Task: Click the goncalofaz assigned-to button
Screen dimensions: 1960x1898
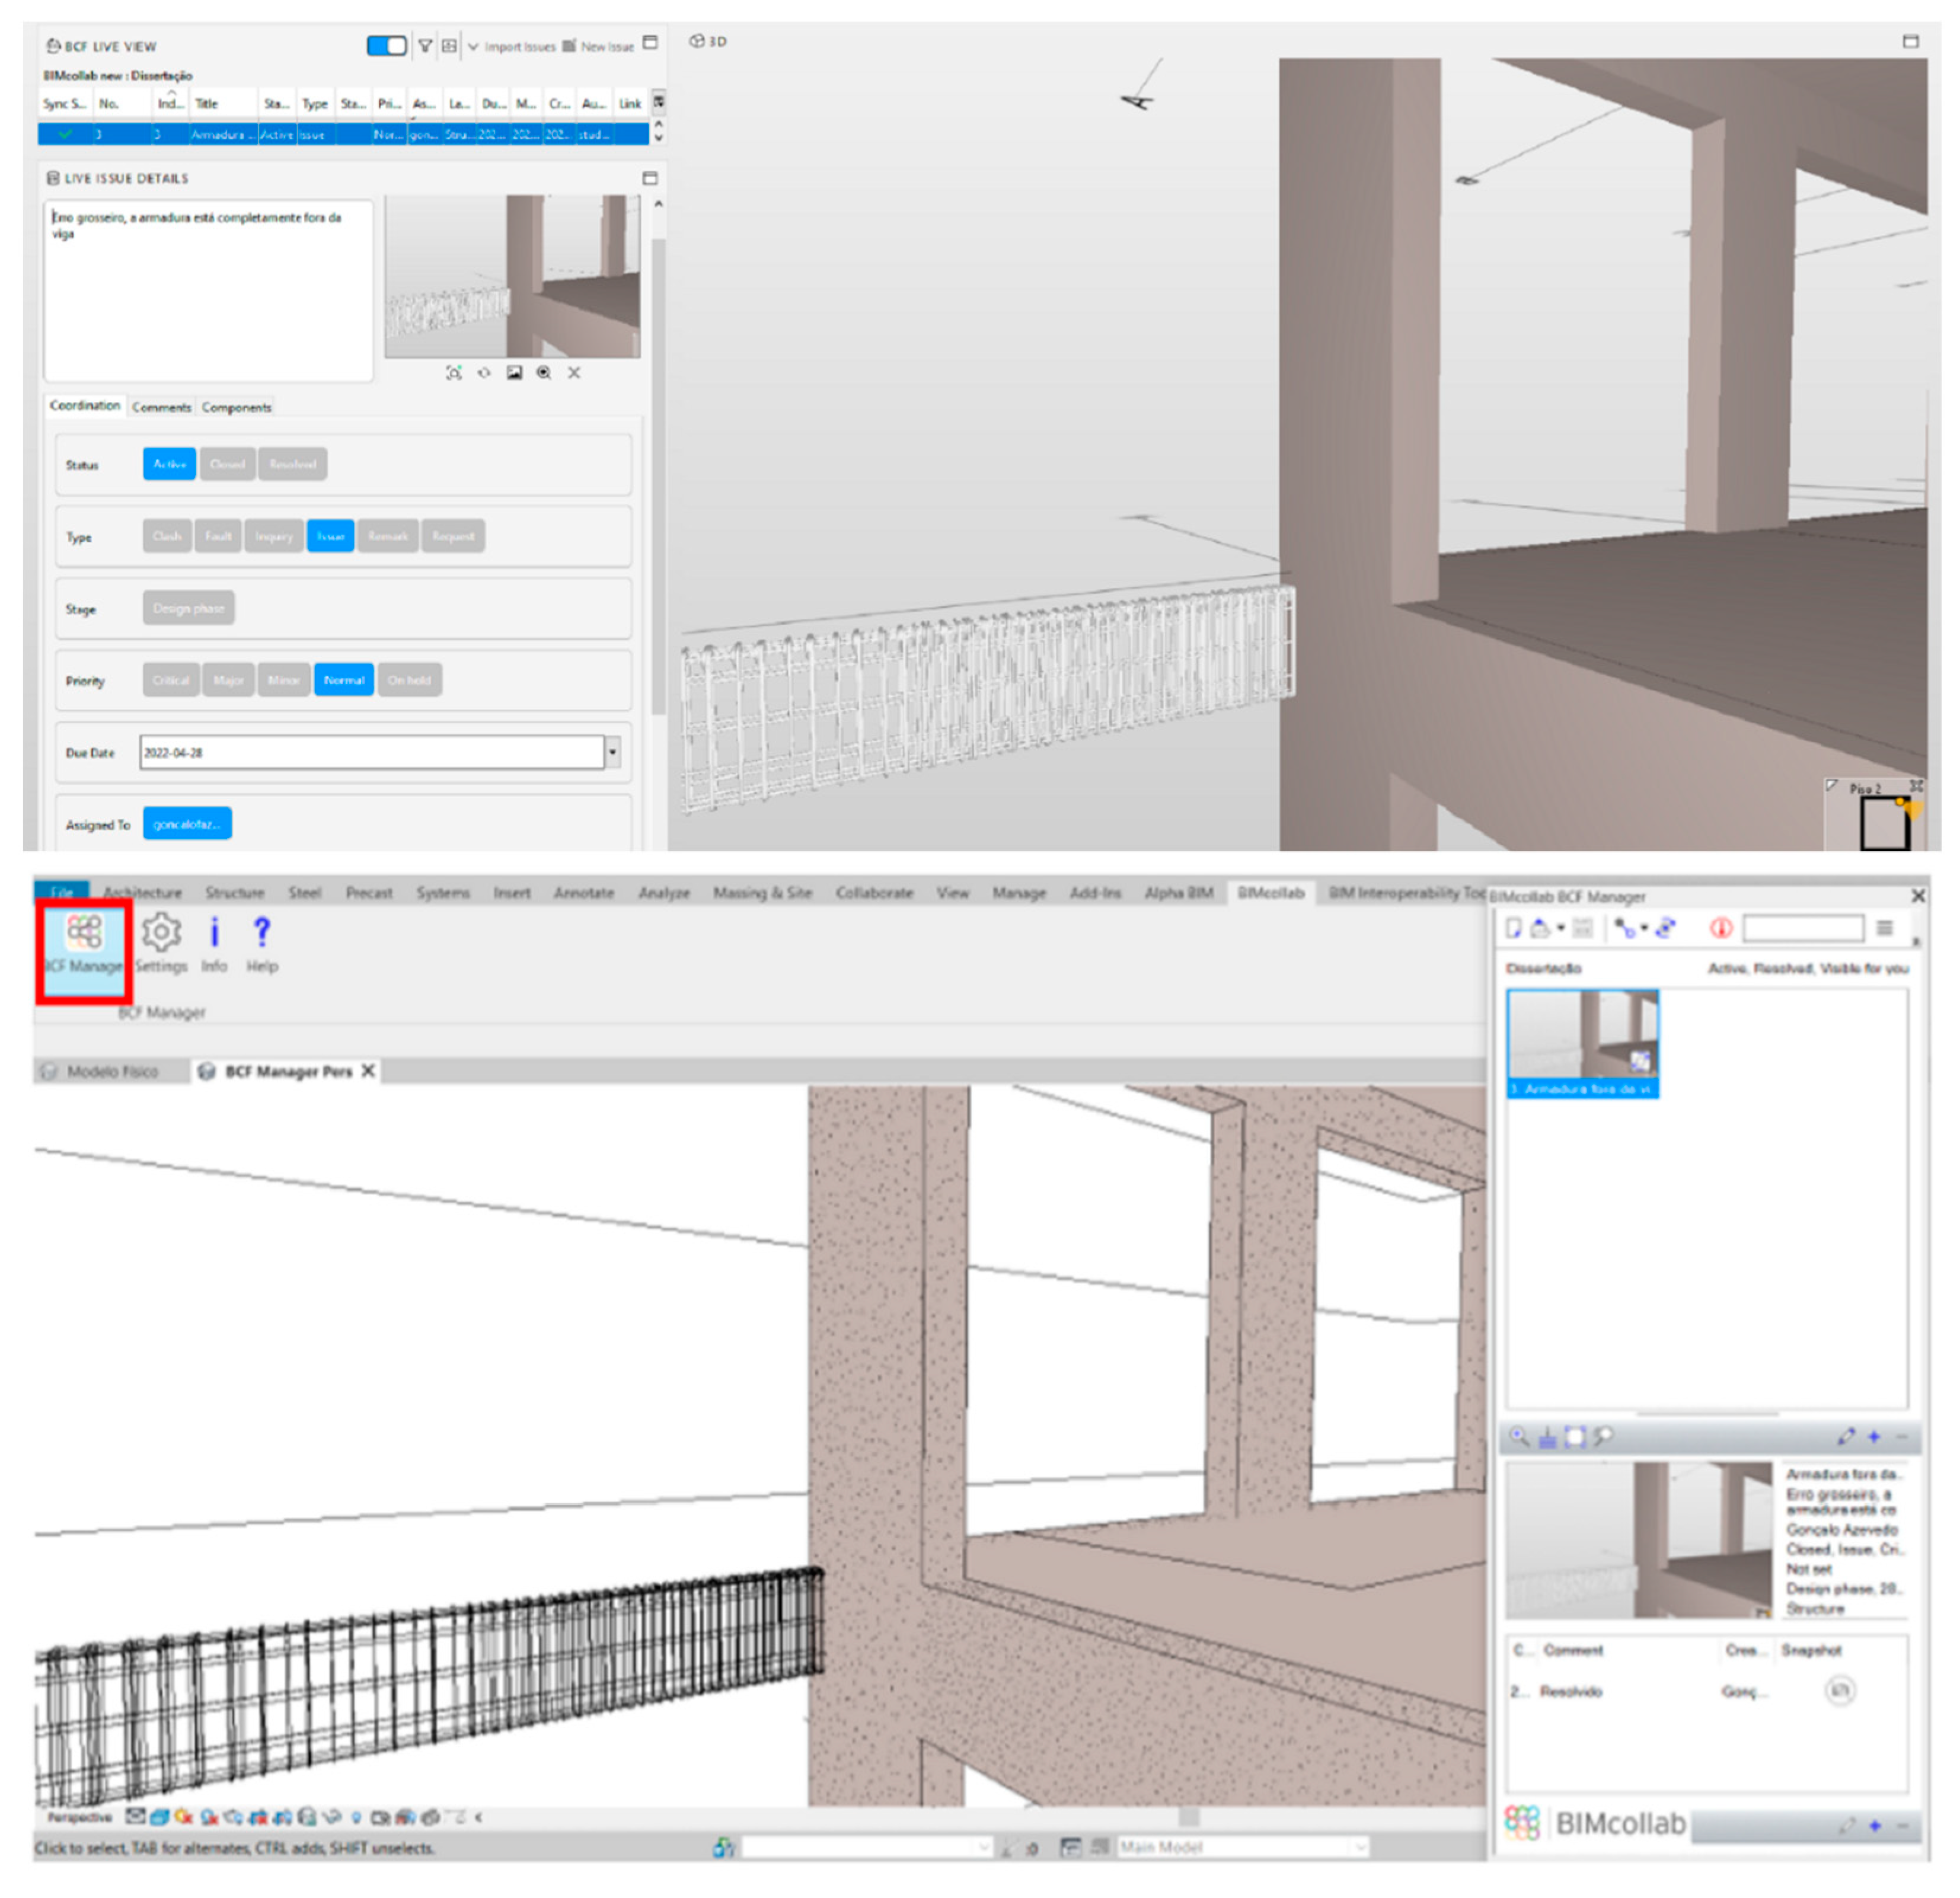Action: point(187,824)
